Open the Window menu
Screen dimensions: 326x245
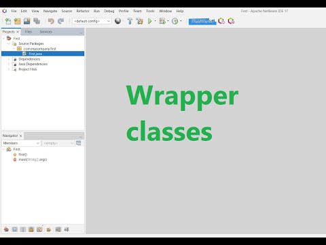165,11
